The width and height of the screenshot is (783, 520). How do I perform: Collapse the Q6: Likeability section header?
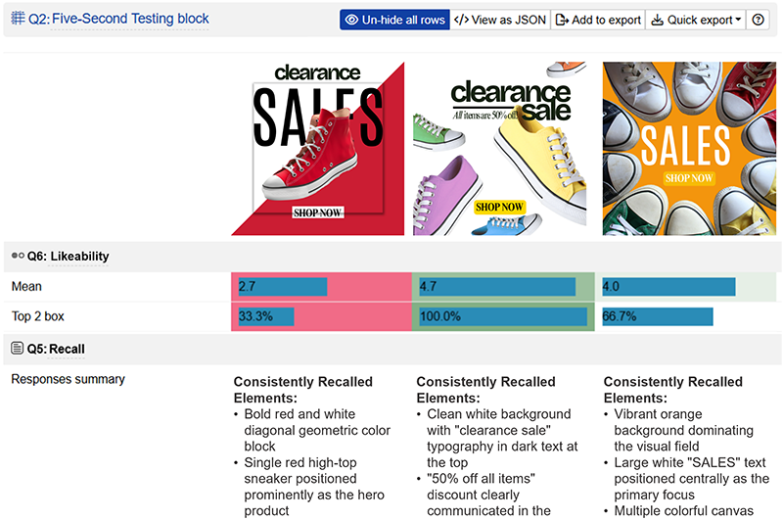(391, 257)
